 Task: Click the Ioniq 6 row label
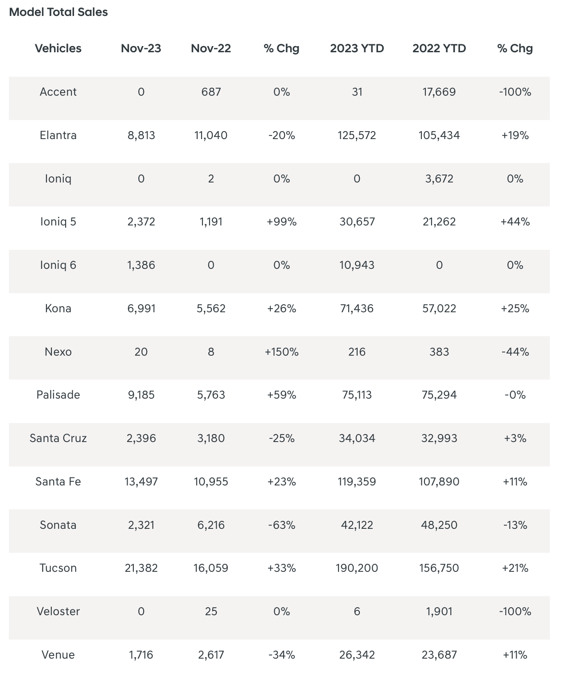pyautogui.click(x=58, y=265)
